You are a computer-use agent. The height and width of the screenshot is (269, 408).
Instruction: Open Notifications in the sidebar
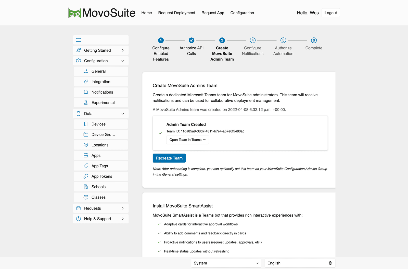(x=101, y=92)
